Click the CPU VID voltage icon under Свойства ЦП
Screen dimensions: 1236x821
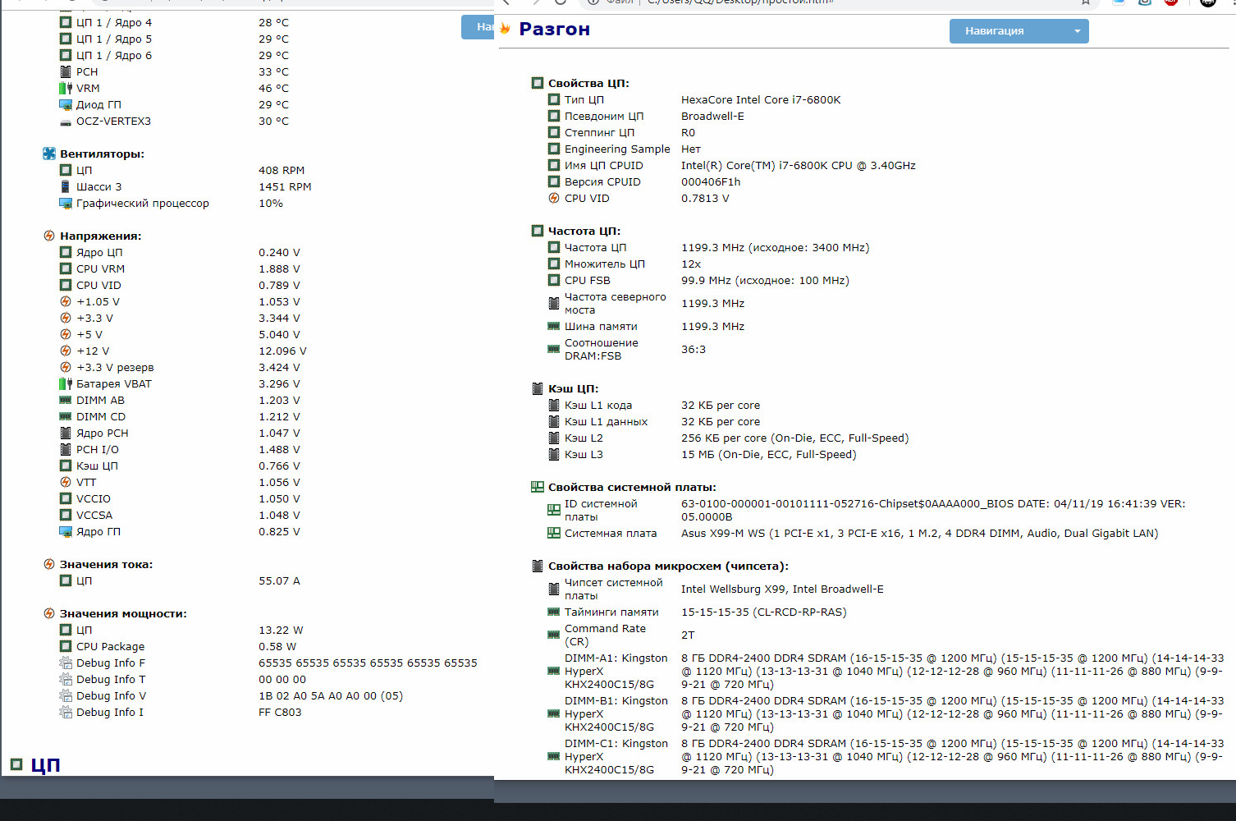click(554, 198)
